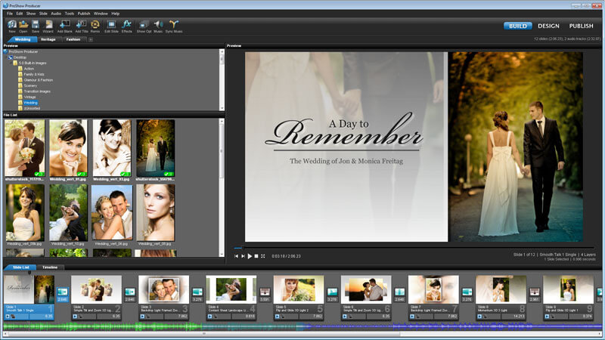Click the Music toolbar icon

(x=158, y=26)
